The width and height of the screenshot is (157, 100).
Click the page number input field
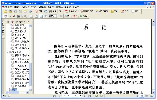(x=72, y=96)
